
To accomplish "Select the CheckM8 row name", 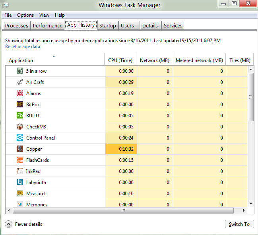I will tap(36, 127).
